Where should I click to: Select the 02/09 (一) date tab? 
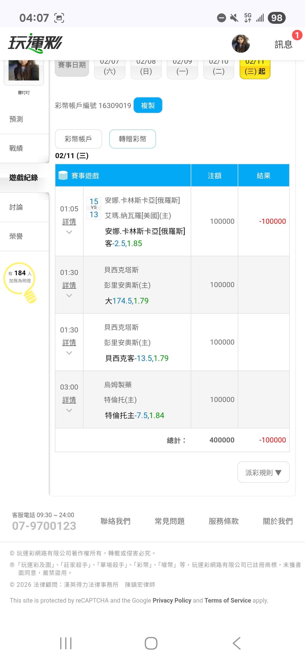pyautogui.click(x=182, y=69)
